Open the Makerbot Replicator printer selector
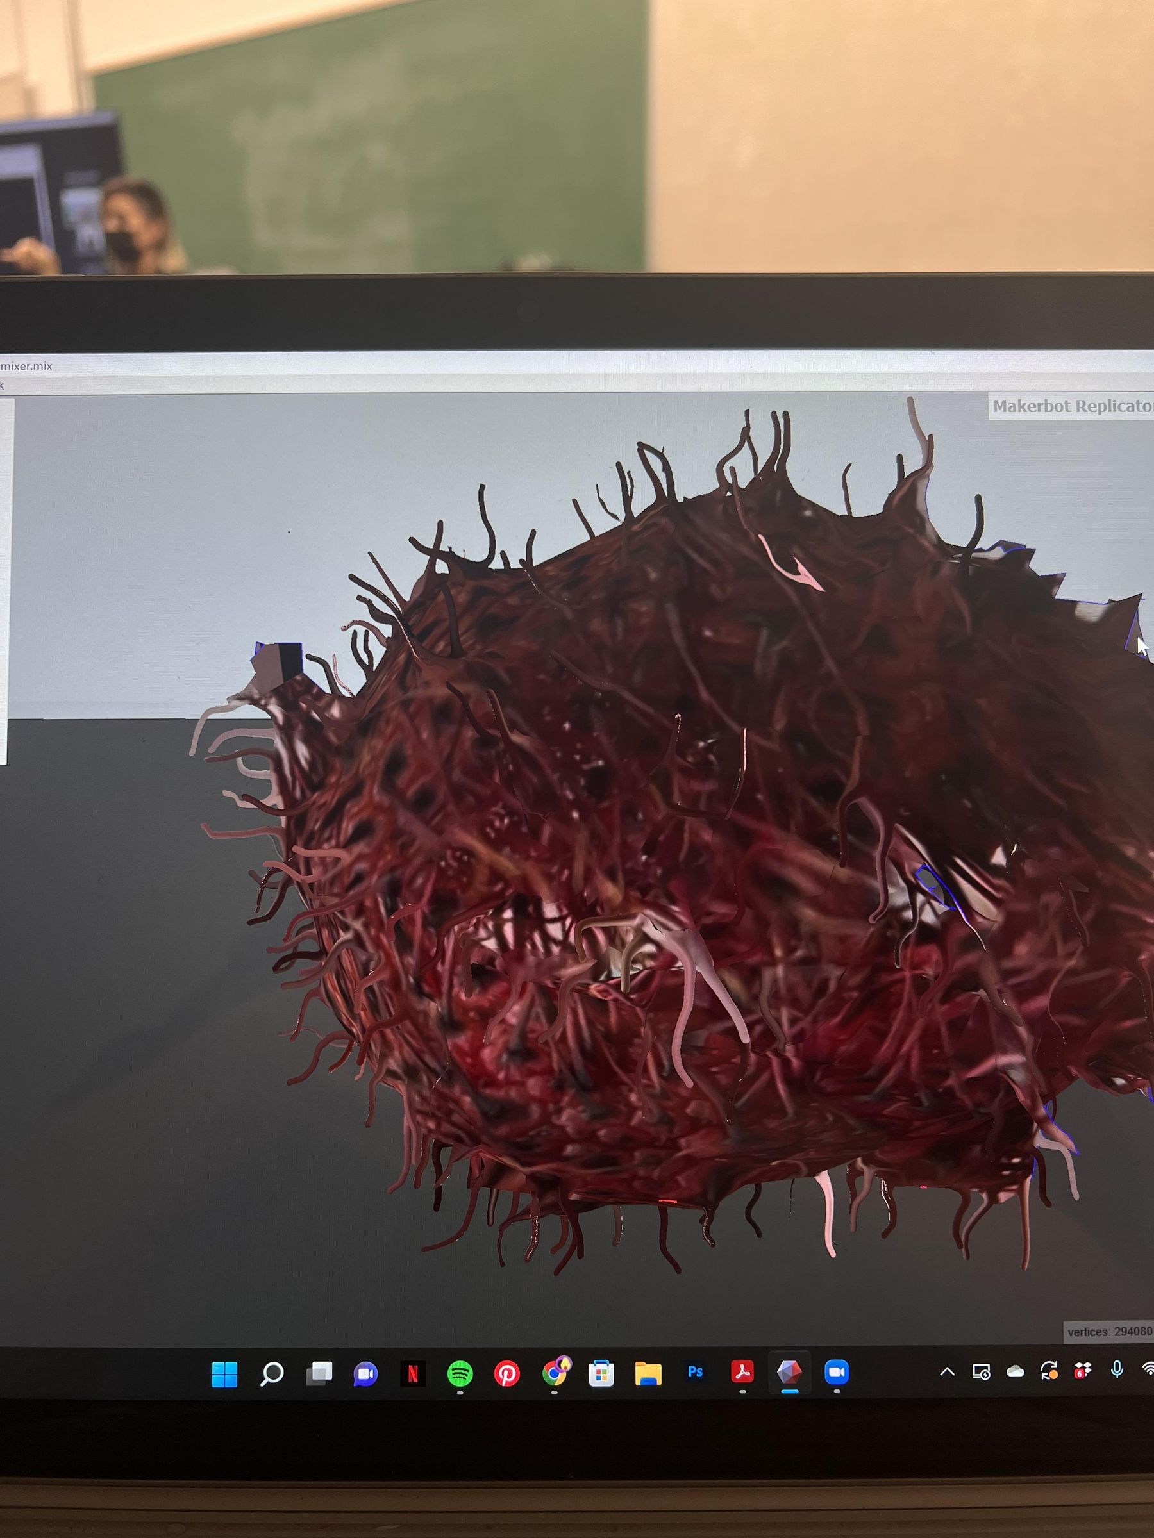This screenshot has width=1154, height=1538. click(x=1071, y=408)
